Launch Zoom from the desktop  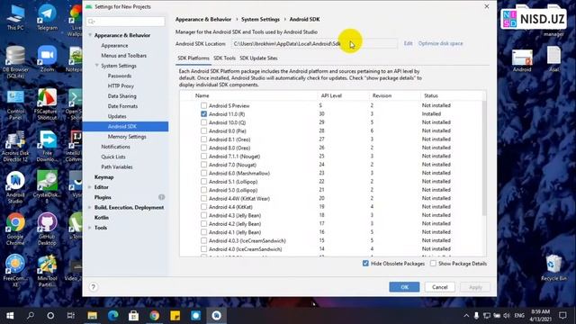47,58
